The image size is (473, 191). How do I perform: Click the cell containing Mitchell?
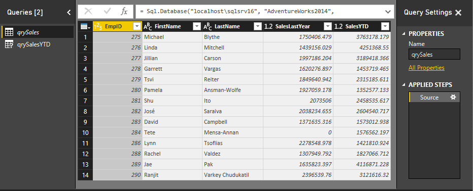coord(232,47)
